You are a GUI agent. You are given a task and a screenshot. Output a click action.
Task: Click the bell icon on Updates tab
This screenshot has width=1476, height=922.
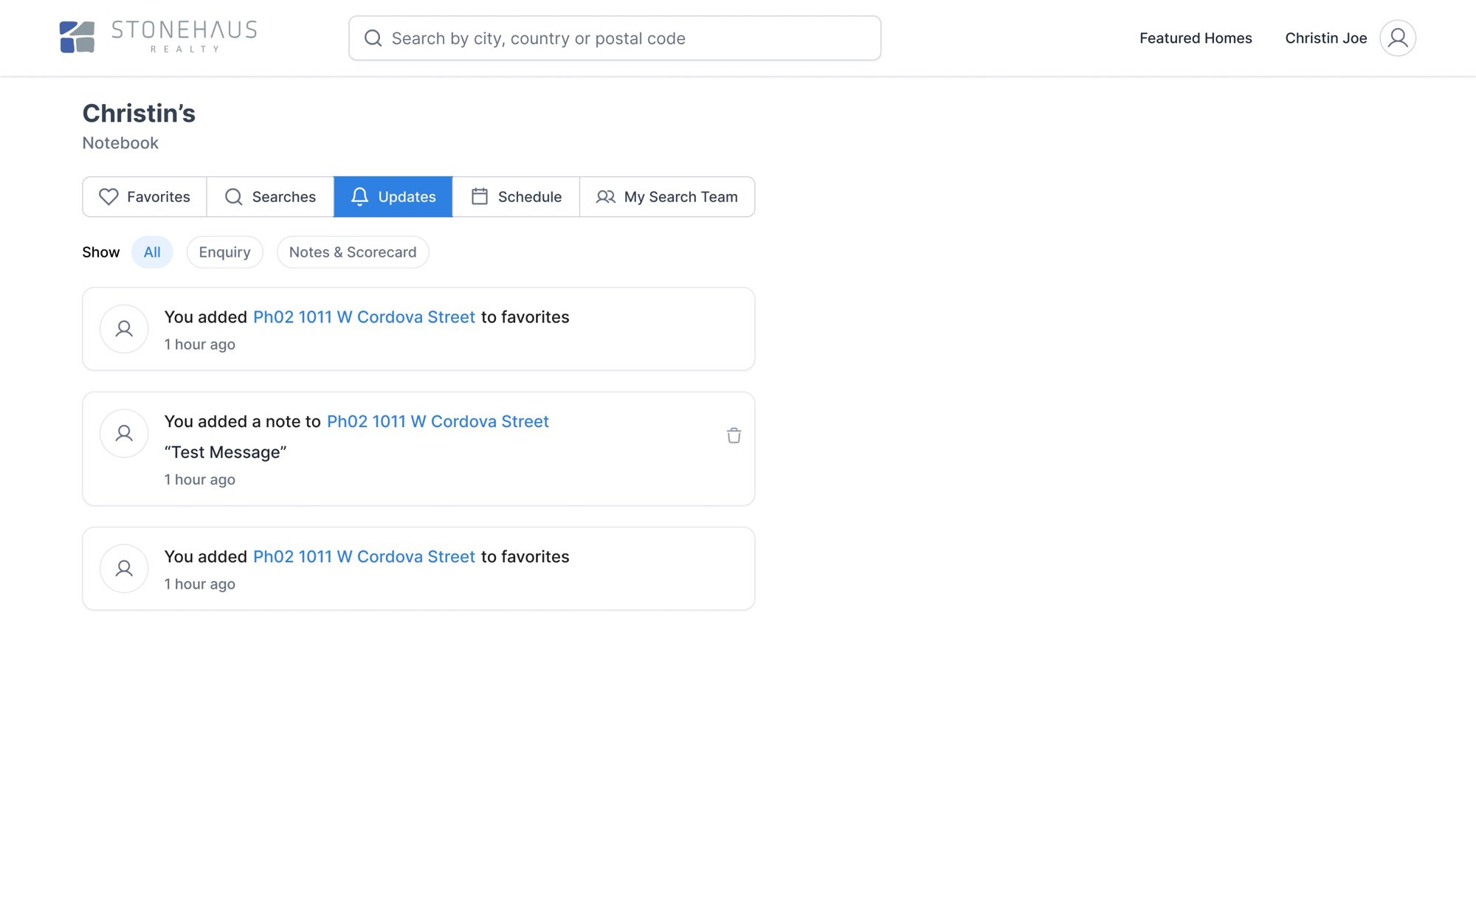[359, 197]
